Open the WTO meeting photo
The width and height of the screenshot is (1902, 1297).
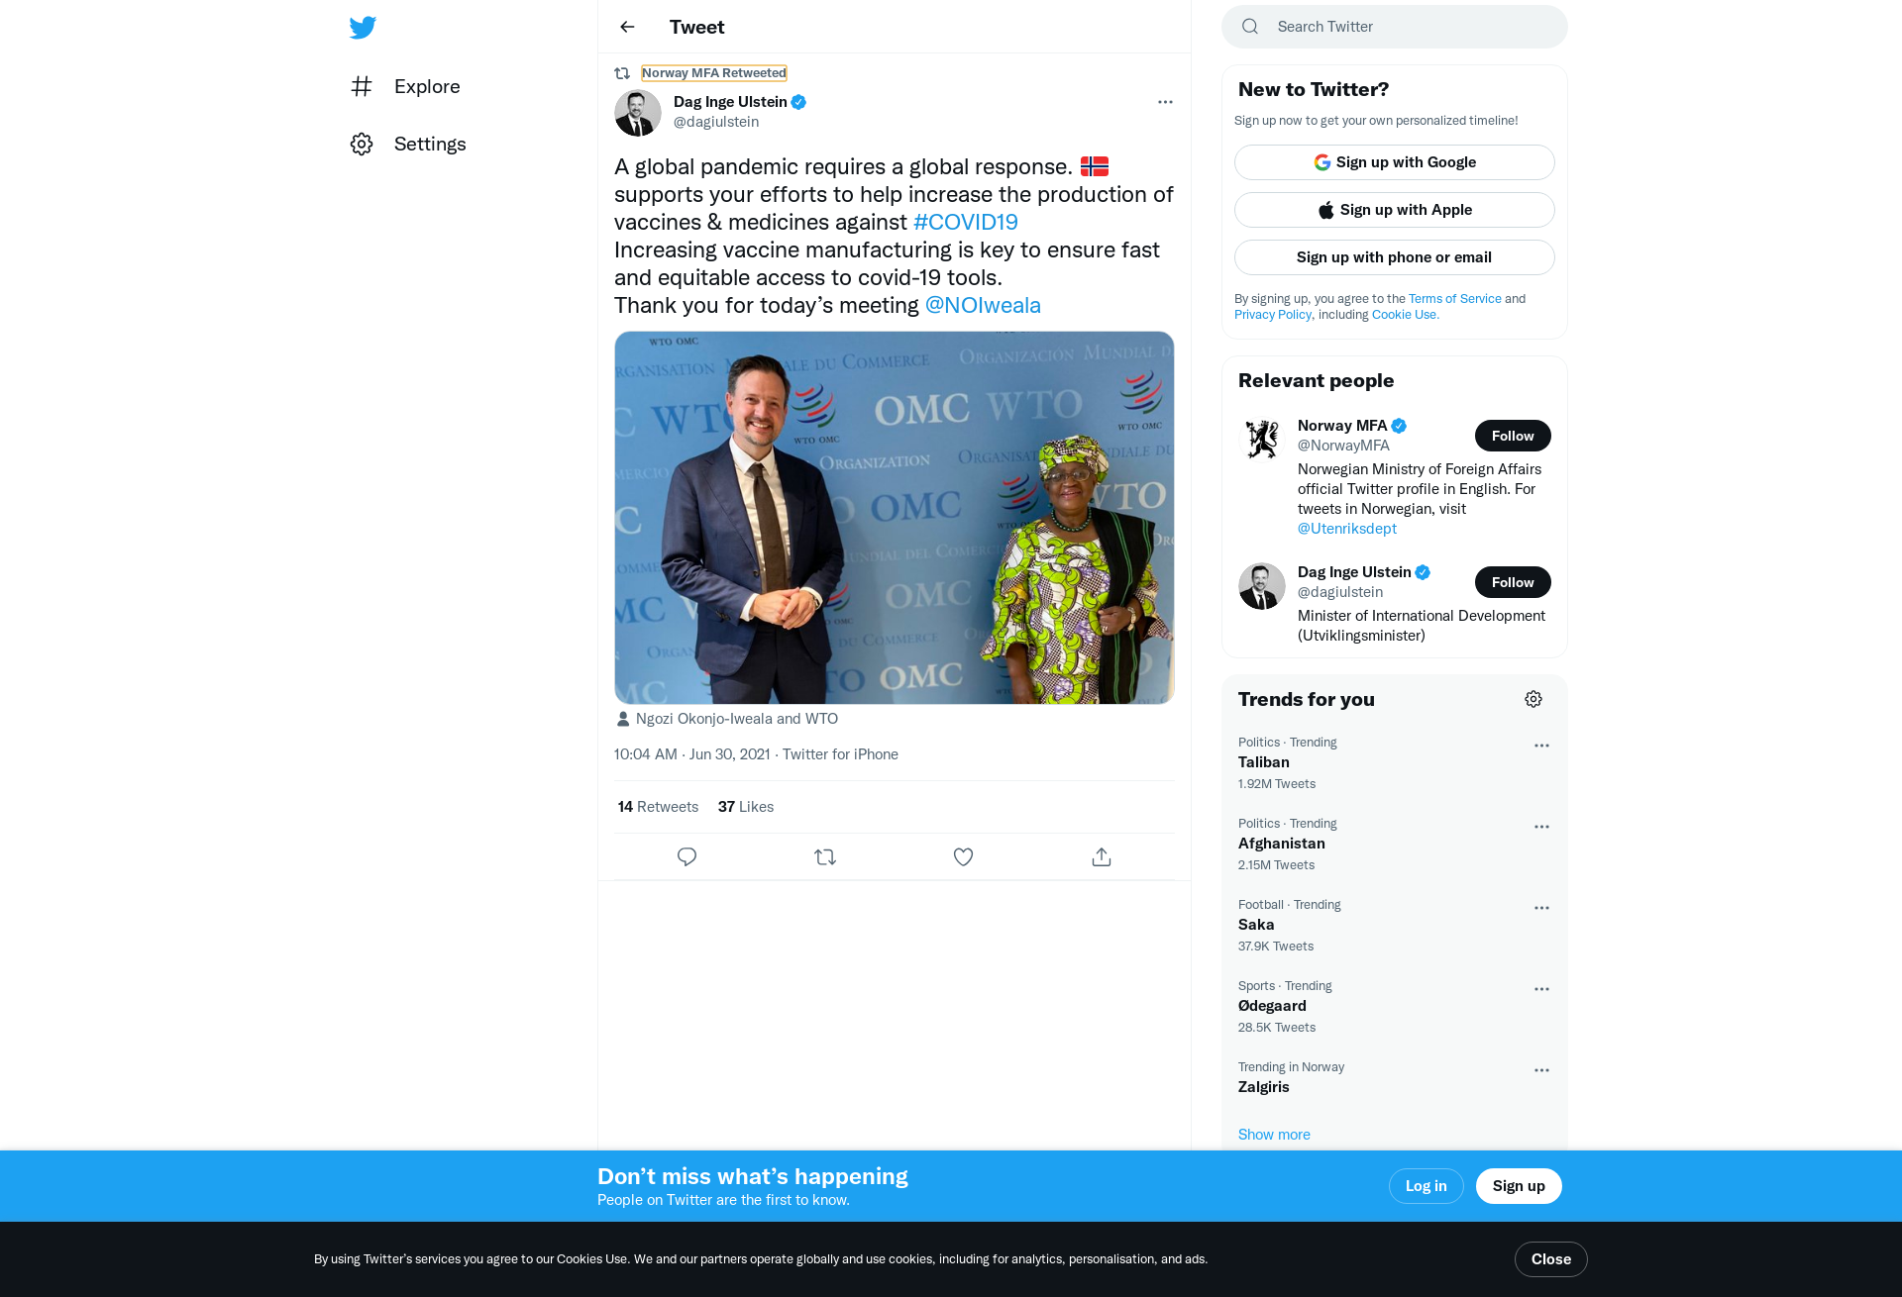[x=895, y=518]
